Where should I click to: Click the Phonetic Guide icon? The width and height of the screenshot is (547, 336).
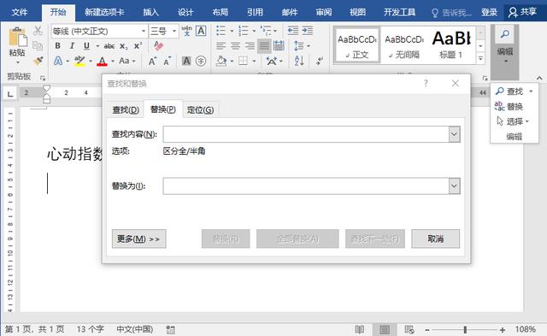(x=186, y=31)
